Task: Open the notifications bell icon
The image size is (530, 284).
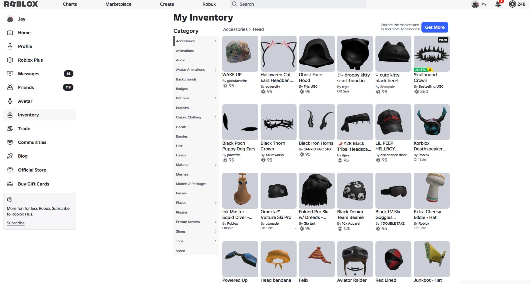Action: [498, 4]
